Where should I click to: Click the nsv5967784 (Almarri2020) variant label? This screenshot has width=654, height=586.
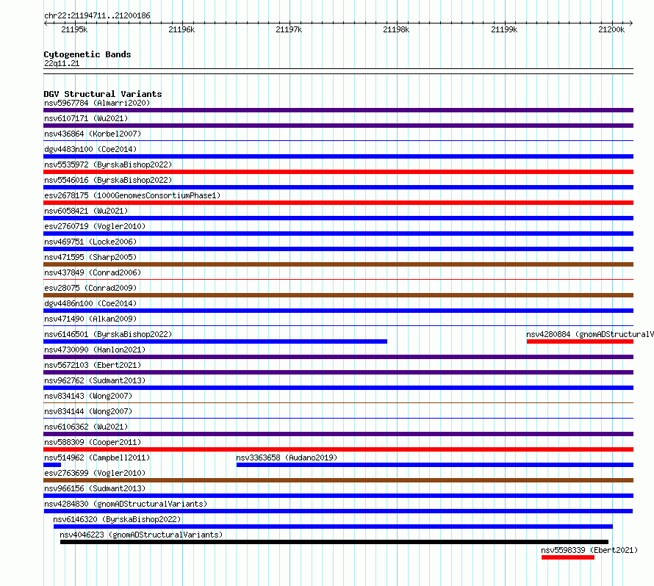click(97, 103)
